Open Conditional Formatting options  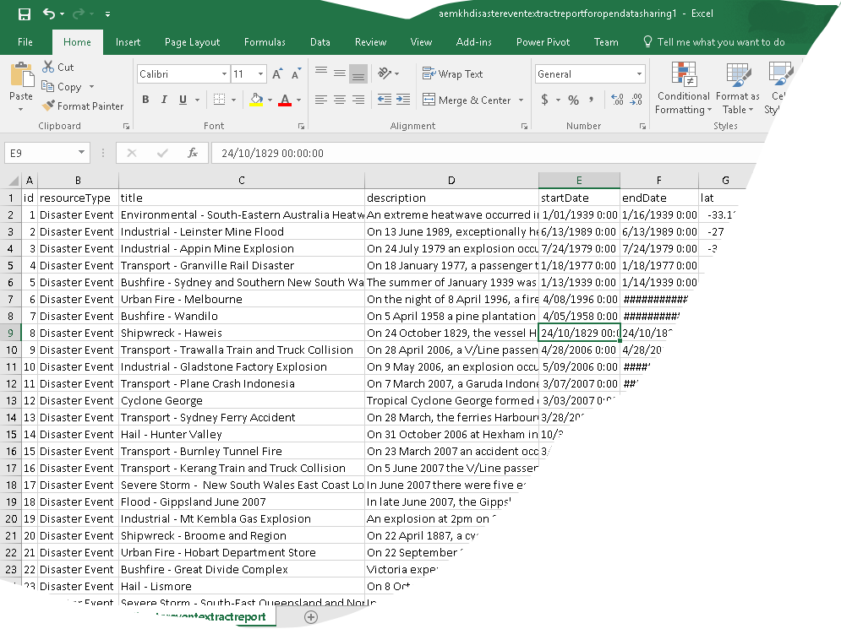[x=683, y=88]
